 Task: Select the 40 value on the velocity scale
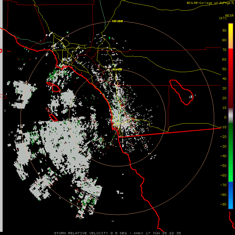click(x=224, y=79)
